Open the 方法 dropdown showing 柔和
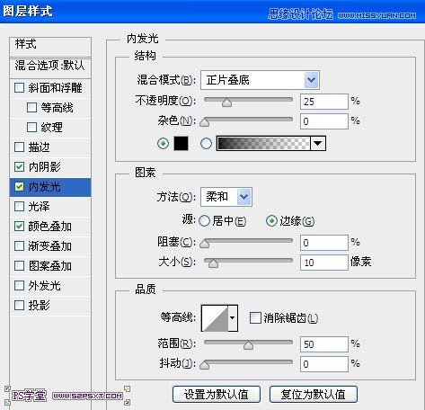 [x=226, y=197]
